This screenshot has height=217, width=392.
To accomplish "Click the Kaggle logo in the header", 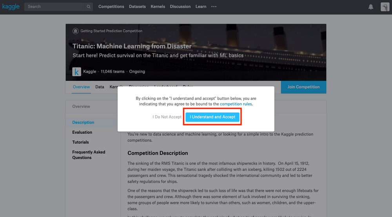I will click(11, 7).
